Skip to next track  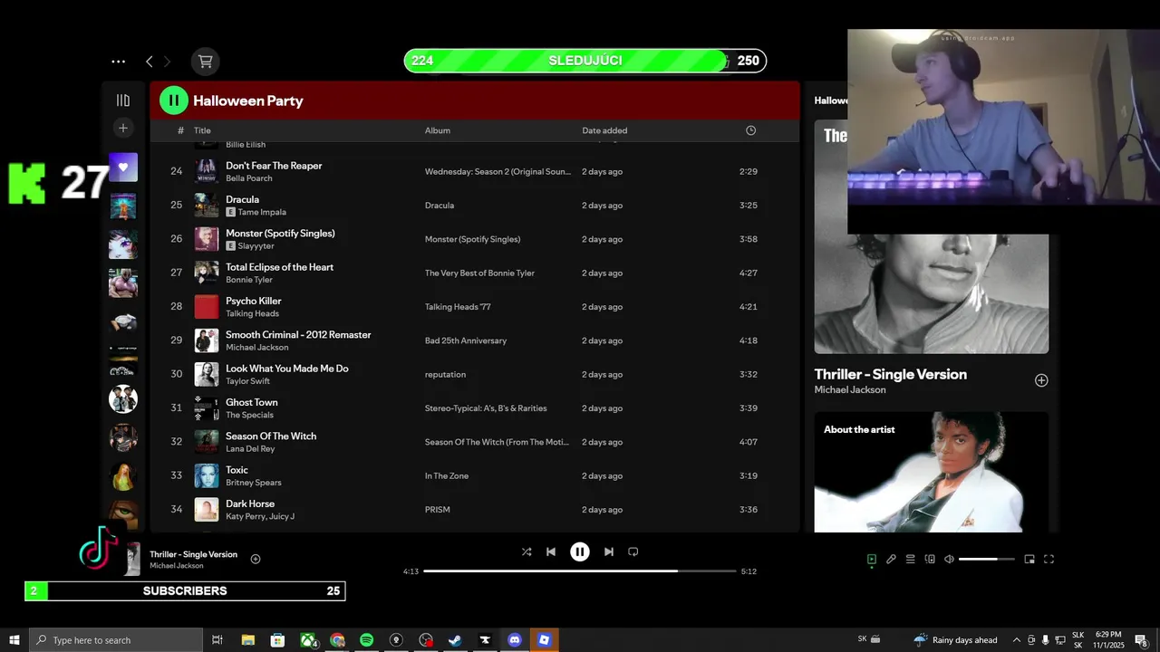point(609,551)
